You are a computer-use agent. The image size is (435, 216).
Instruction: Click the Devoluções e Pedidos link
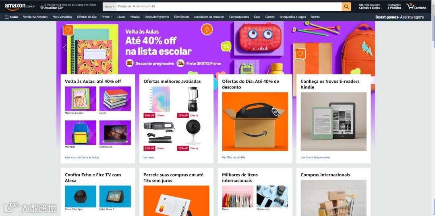pos(394,6)
